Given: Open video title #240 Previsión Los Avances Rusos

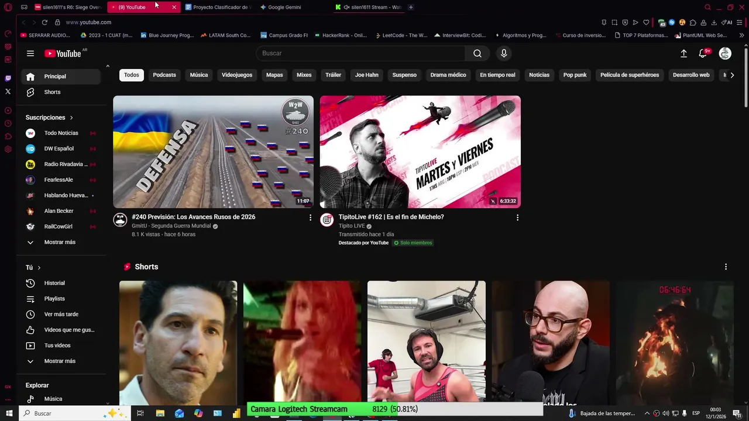Looking at the screenshot, I should click(194, 217).
